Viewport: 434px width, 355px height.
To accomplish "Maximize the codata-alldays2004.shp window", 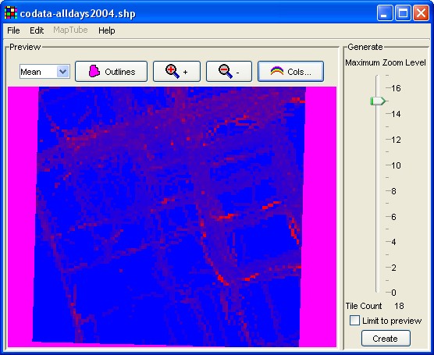I will (403, 13).
